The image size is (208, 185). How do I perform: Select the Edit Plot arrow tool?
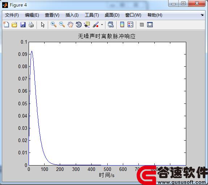(x=43, y=25)
